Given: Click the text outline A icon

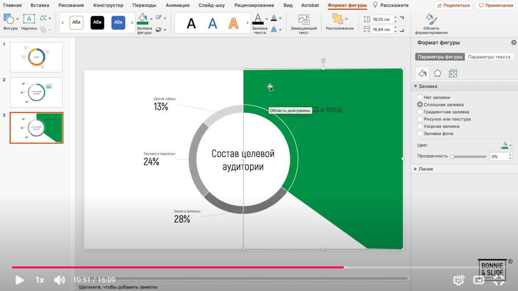Looking at the screenshot, I should (x=274, y=18).
